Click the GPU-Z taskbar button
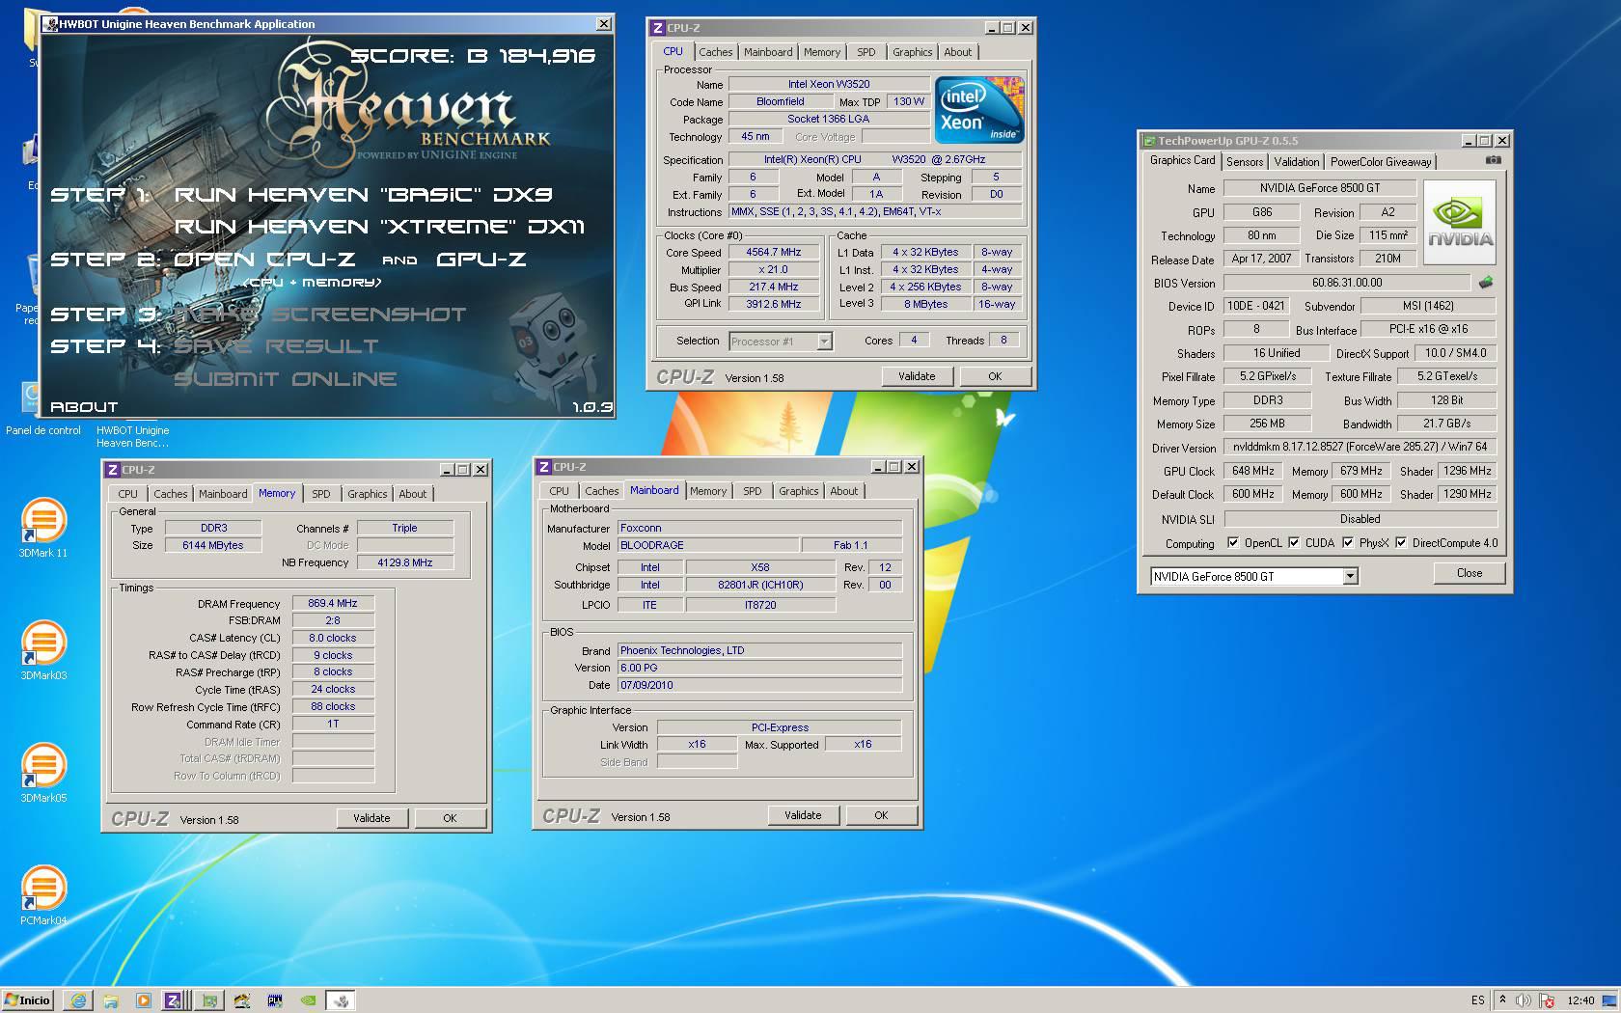Viewport: 1621px width, 1013px height. (209, 1000)
